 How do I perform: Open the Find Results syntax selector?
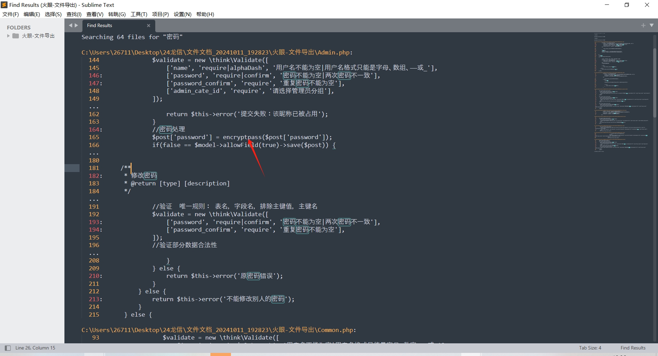tap(633, 348)
